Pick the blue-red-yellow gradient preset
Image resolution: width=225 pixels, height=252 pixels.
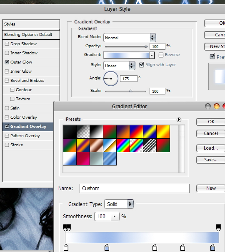tap(136, 132)
